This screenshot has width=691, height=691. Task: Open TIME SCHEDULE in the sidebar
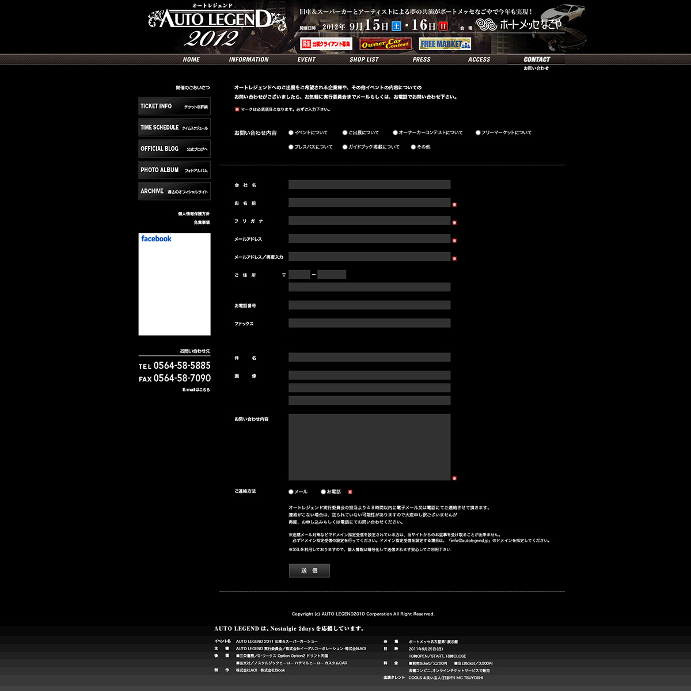(x=174, y=128)
